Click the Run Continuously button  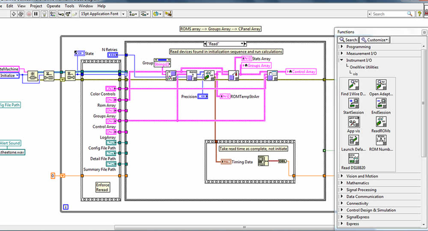click(x=21, y=14)
